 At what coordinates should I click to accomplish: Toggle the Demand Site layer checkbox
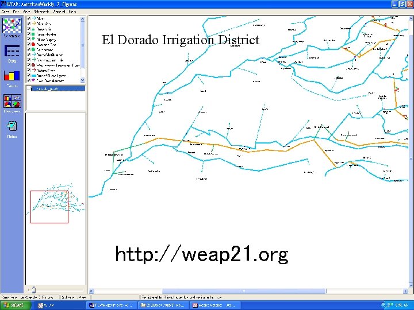click(29, 44)
